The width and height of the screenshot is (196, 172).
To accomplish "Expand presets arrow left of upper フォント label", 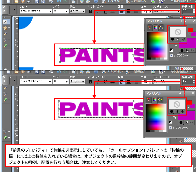I will (x=14, y=10).
